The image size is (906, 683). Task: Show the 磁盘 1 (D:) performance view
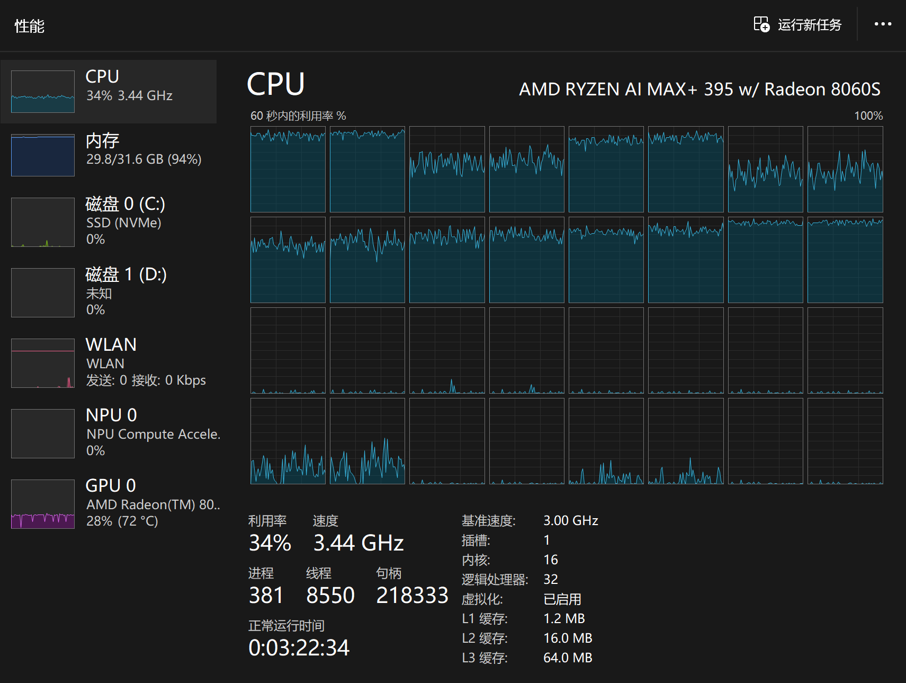(109, 292)
